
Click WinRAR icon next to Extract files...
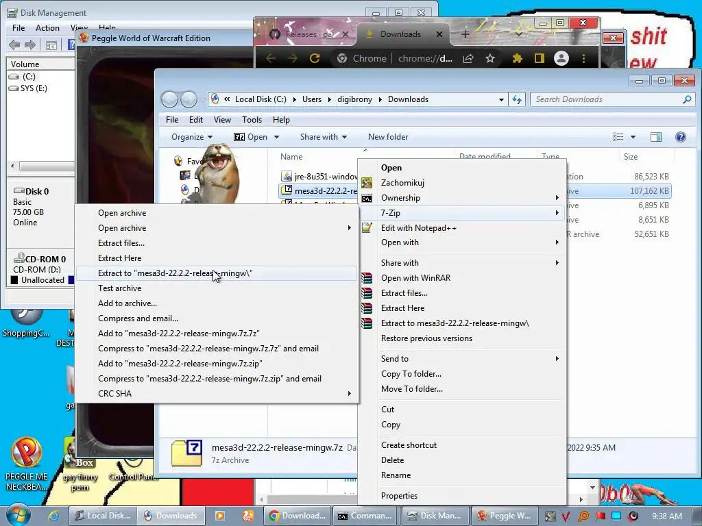point(367,293)
